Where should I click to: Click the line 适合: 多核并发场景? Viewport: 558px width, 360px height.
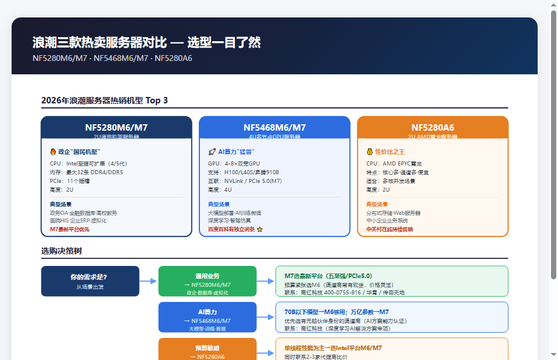pyautogui.click(x=391, y=181)
